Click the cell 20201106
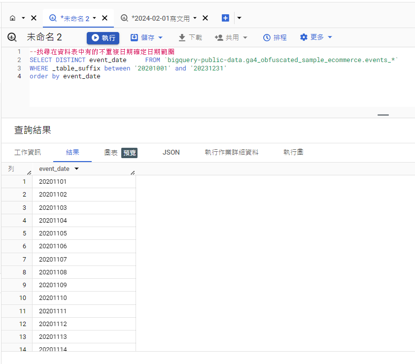 pos(84,247)
